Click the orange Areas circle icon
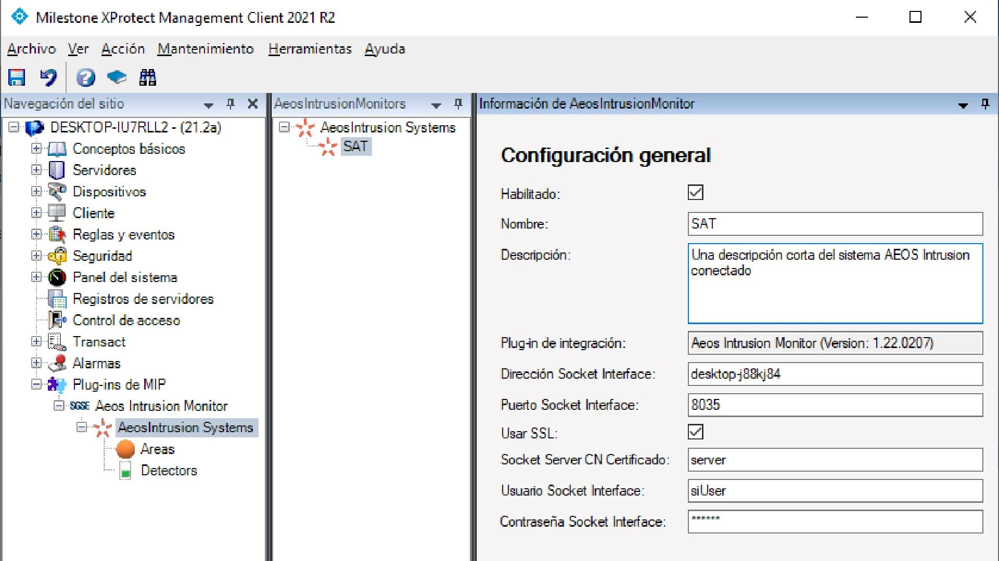 (x=125, y=449)
